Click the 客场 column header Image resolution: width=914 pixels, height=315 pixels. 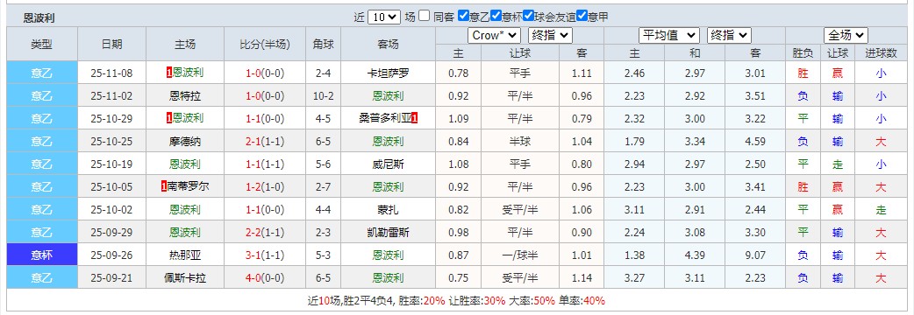click(x=388, y=44)
